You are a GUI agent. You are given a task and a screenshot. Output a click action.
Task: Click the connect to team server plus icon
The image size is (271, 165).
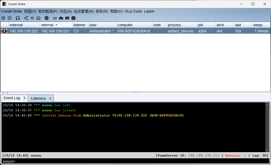[3, 18]
